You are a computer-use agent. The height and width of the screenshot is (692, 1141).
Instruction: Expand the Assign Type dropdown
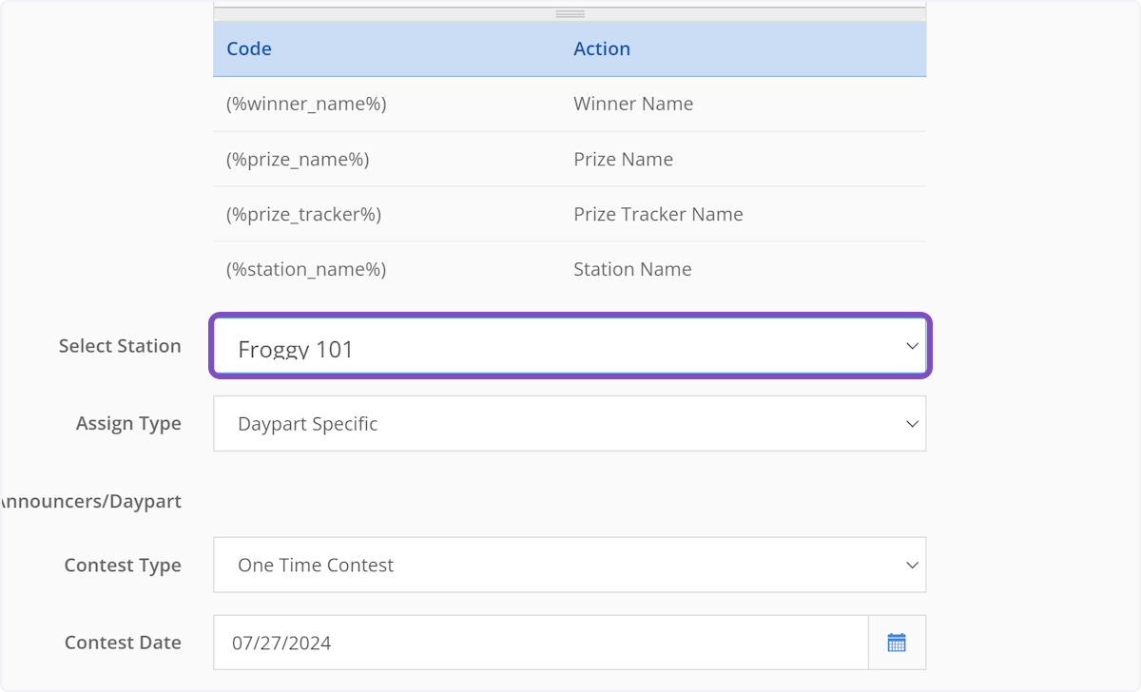[570, 424]
